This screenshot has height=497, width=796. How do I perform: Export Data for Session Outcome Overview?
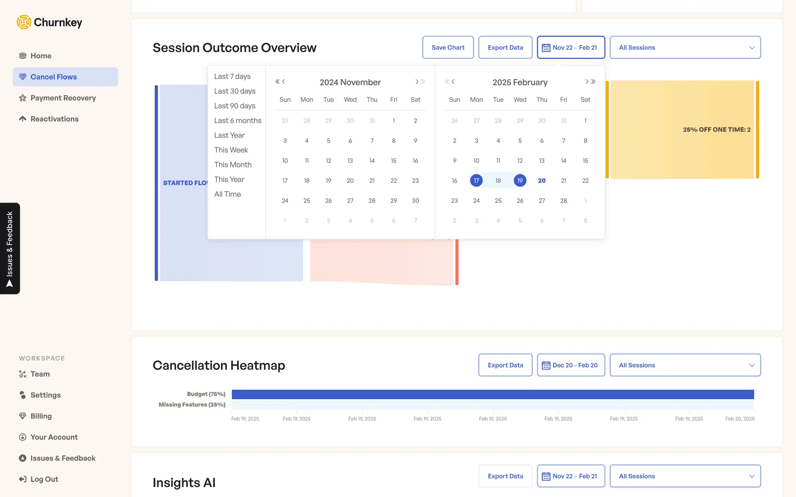click(505, 48)
